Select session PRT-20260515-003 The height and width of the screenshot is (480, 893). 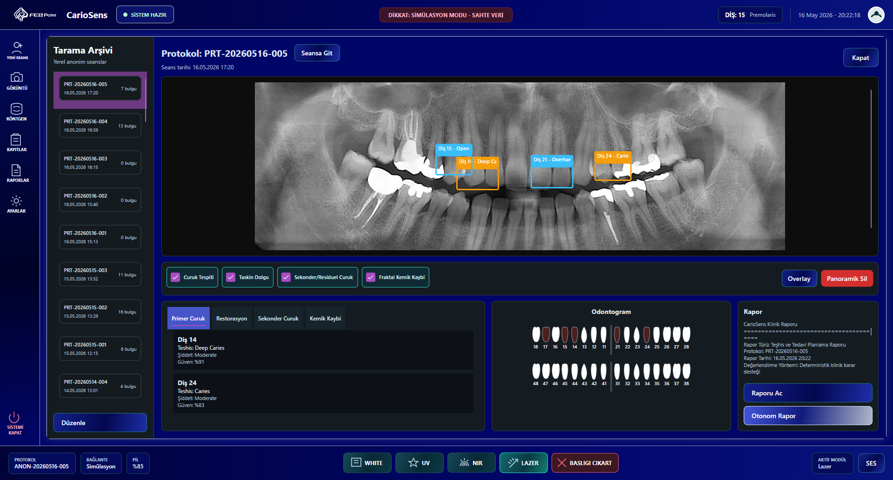(x=100, y=274)
